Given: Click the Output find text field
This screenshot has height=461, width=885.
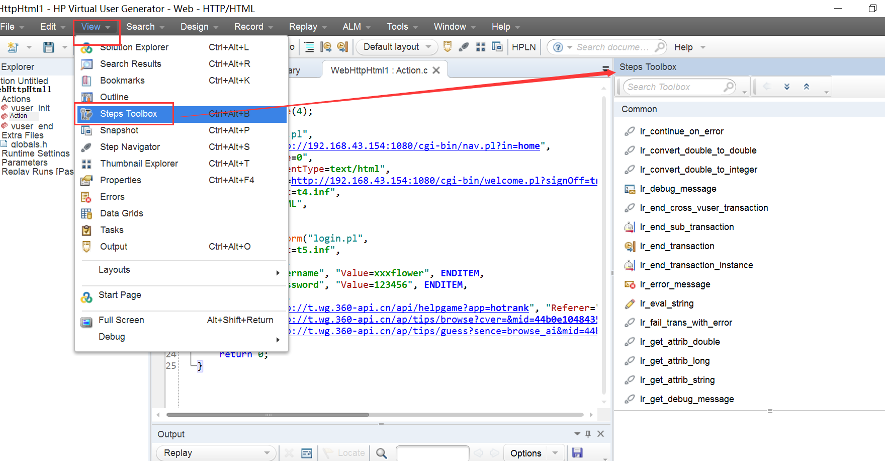Looking at the screenshot, I should coord(432,453).
